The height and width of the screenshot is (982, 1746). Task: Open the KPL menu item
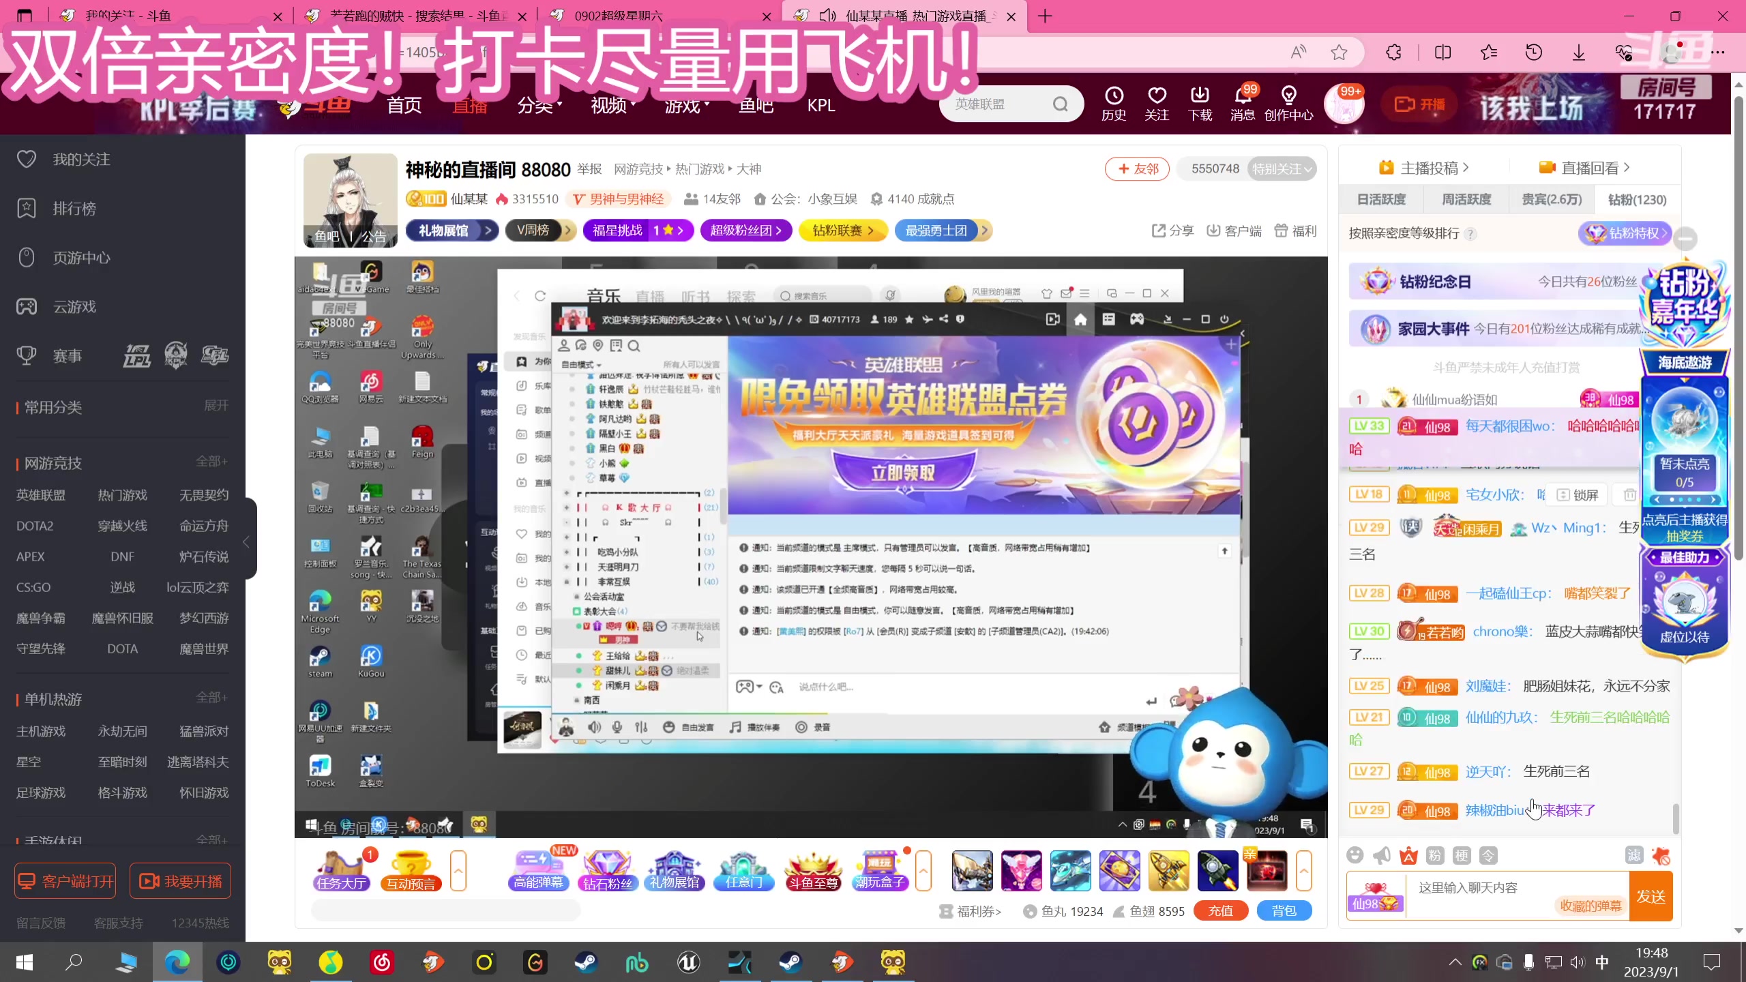[820, 104]
